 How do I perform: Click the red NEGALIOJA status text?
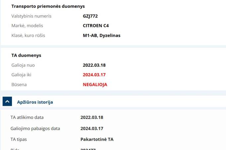point(95,84)
